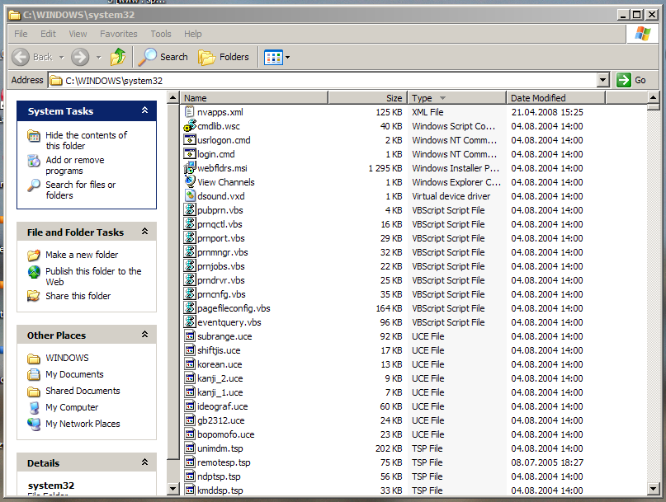Select the eventquery.vbs file name

click(x=229, y=322)
